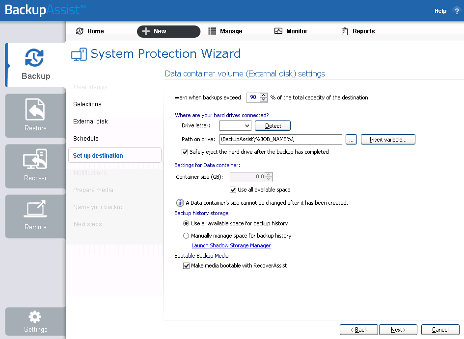Open the Remote section in the sidebar
The width and height of the screenshot is (464, 339).
[x=35, y=216]
